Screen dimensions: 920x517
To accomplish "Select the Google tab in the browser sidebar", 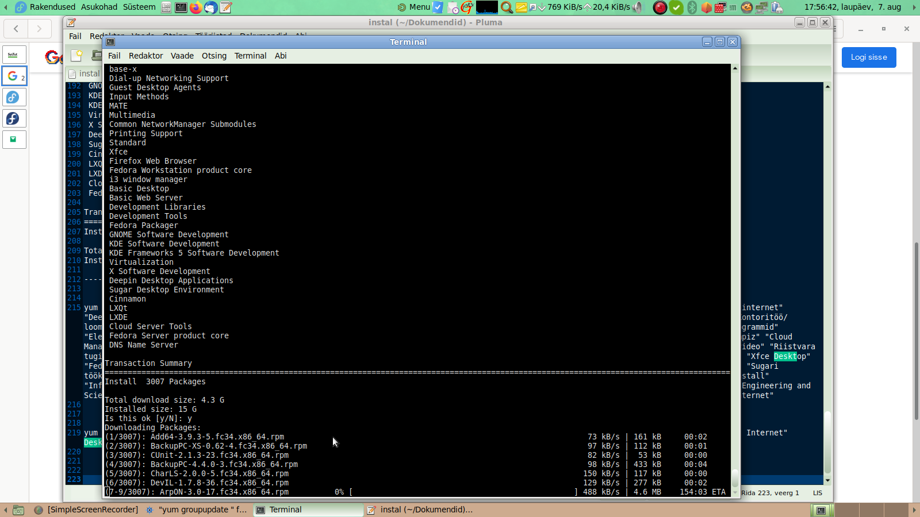I will click(14, 76).
